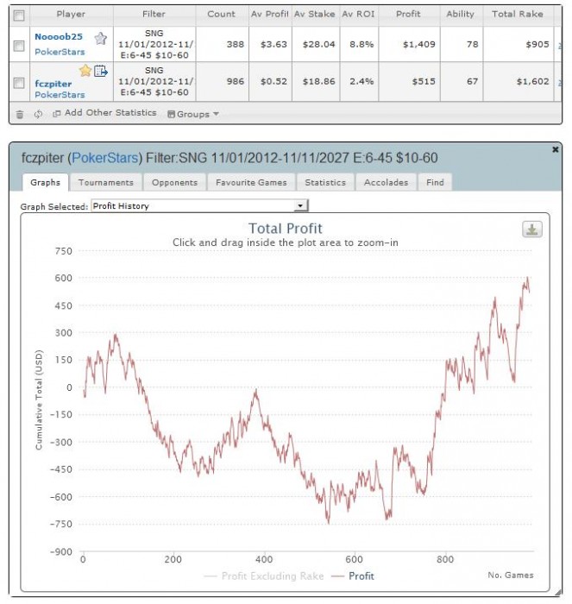
Task: Open the Noooob25 player link
Action: point(59,36)
